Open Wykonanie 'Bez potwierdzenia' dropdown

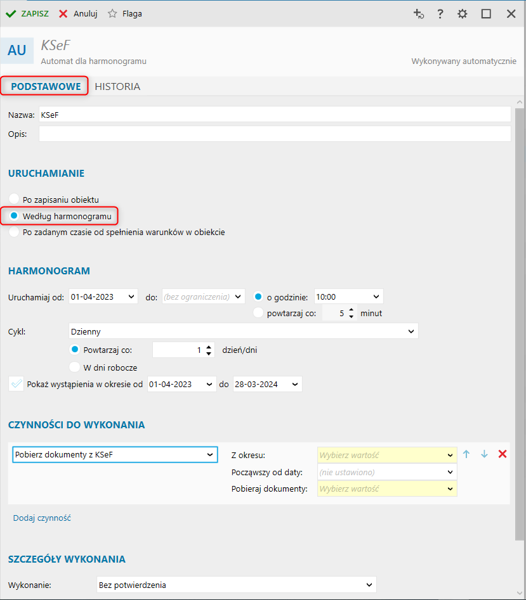click(369, 585)
